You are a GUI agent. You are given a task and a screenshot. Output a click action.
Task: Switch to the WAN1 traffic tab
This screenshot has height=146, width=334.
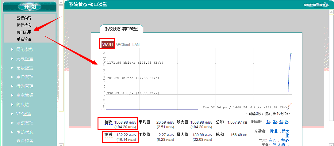coord(107,45)
